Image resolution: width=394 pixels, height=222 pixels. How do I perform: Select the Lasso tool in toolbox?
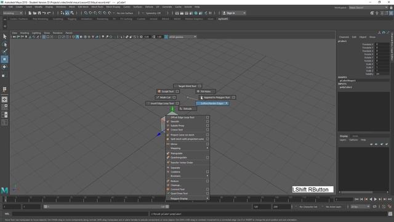pyautogui.click(x=4, y=44)
